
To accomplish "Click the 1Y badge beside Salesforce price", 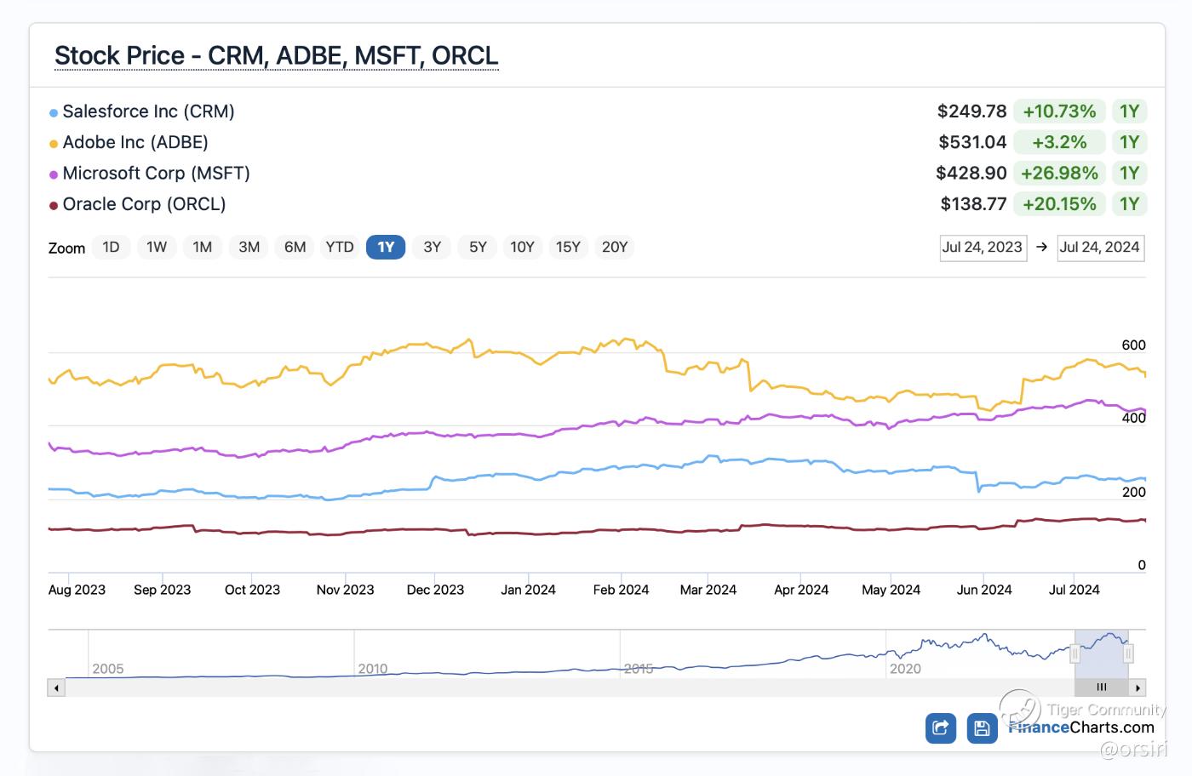I will pyautogui.click(x=1129, y=111).
